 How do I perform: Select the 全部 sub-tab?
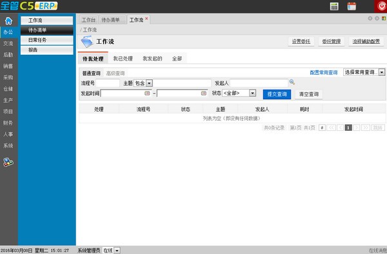177,59
